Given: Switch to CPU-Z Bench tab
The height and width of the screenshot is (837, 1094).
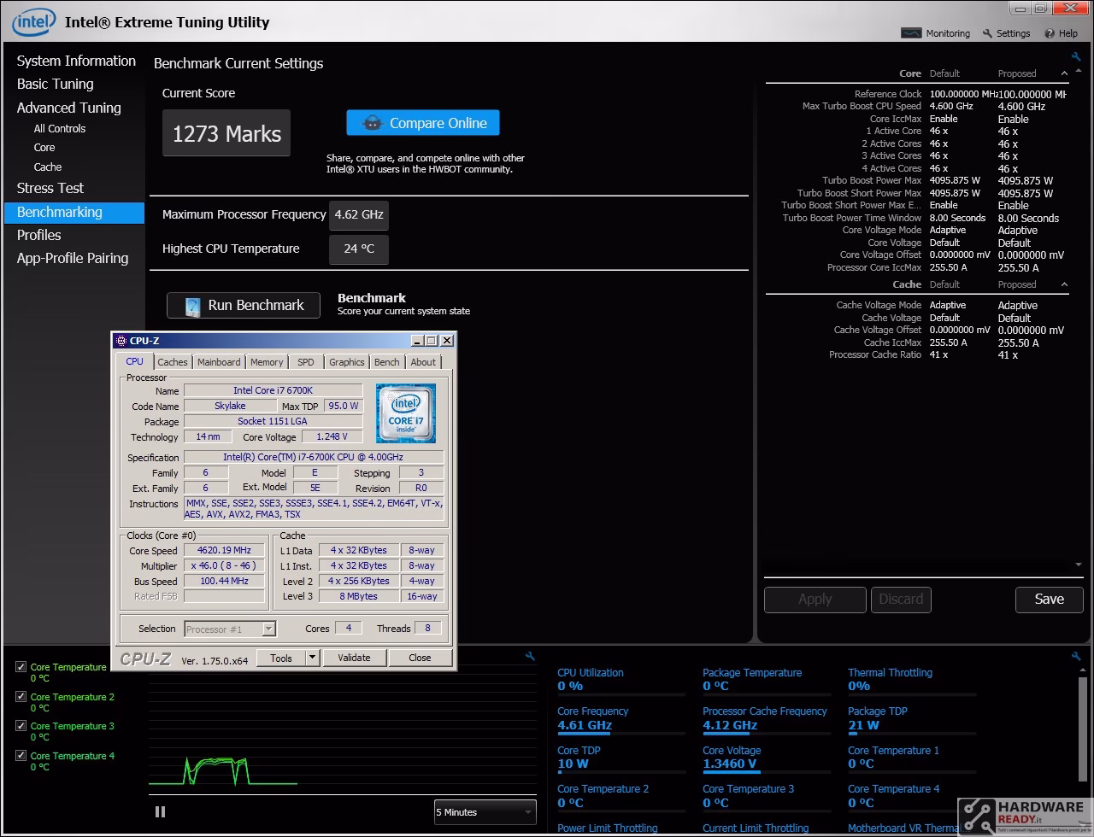Looking at the screenshot, I should click(x=387, y=362).
